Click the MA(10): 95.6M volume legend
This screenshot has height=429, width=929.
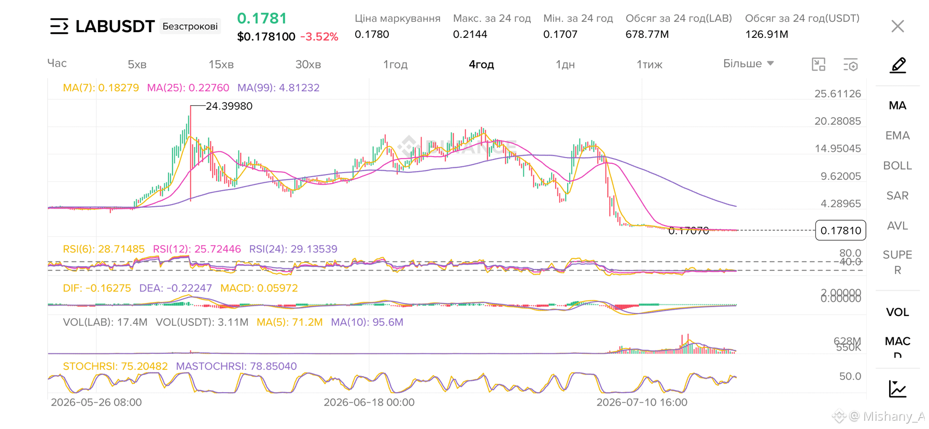tap(367, 322)
